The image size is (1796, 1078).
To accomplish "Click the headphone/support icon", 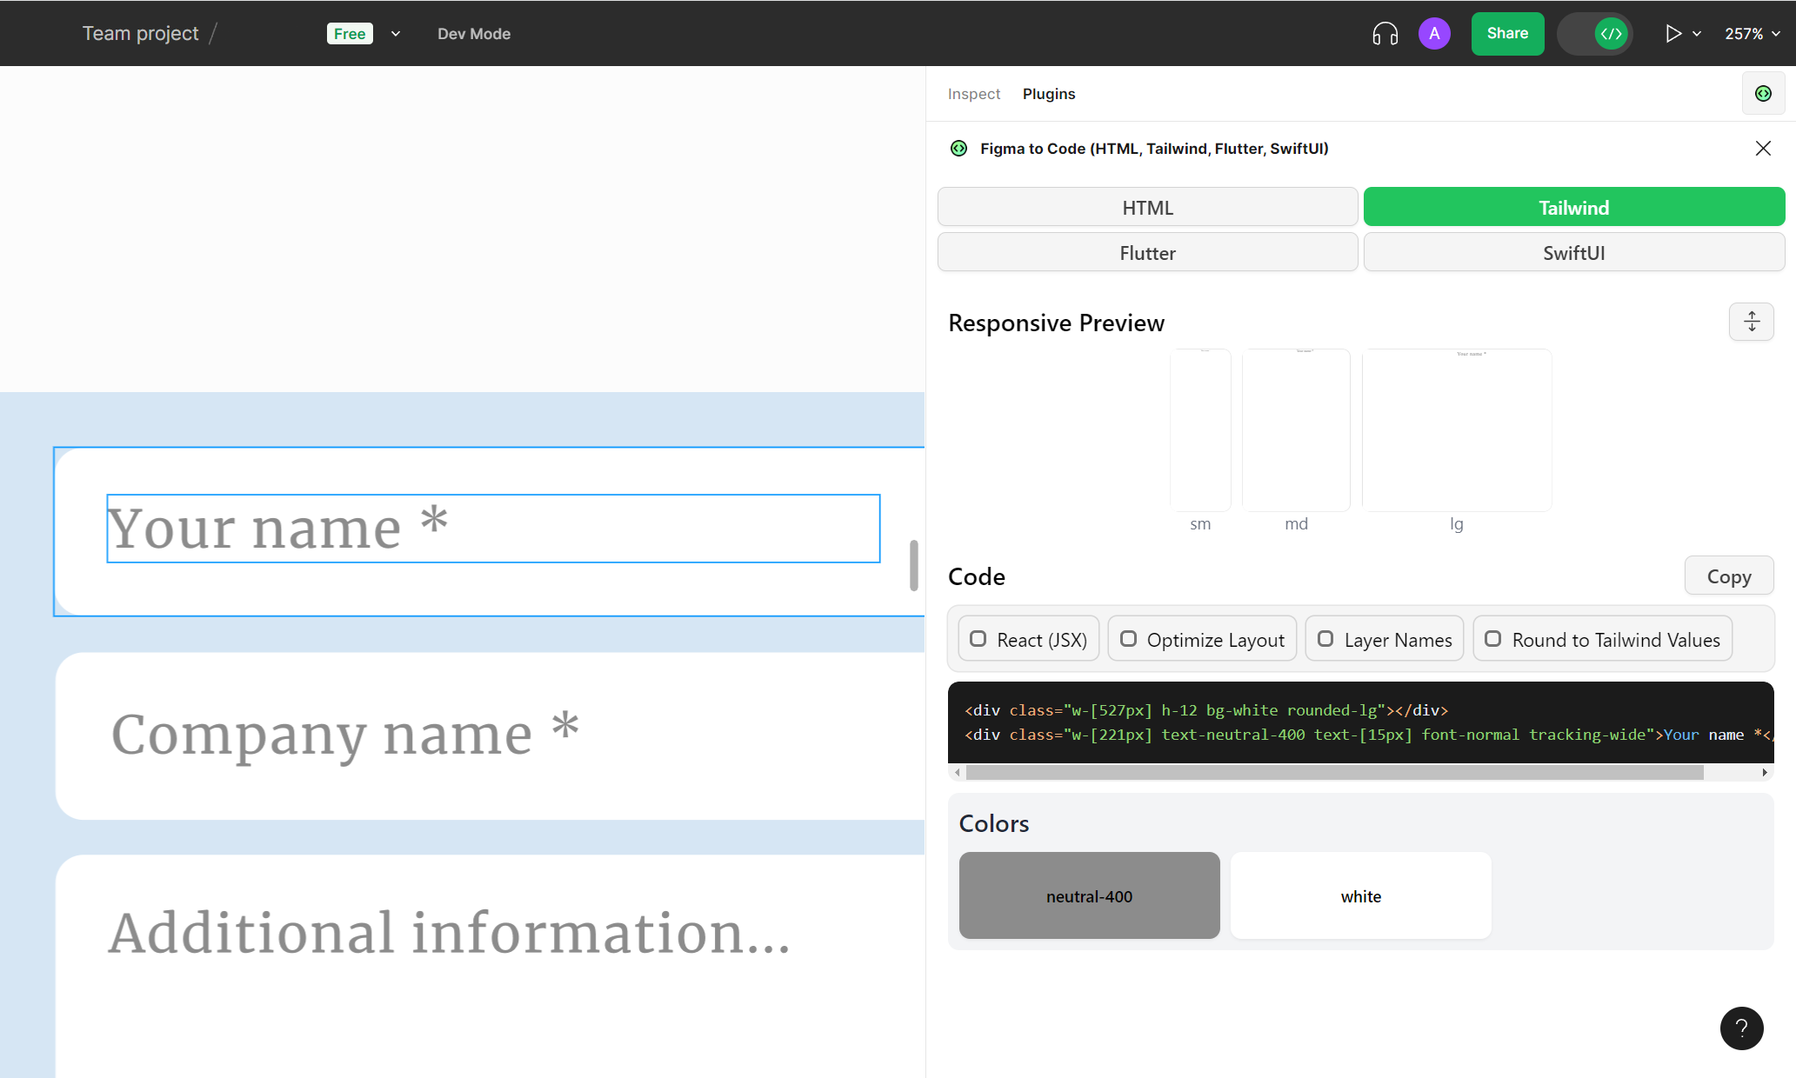I will [1386, 33].
